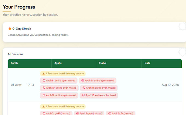Select the Surah column header
Screen dimensions: 186x115
coord(14,63)
